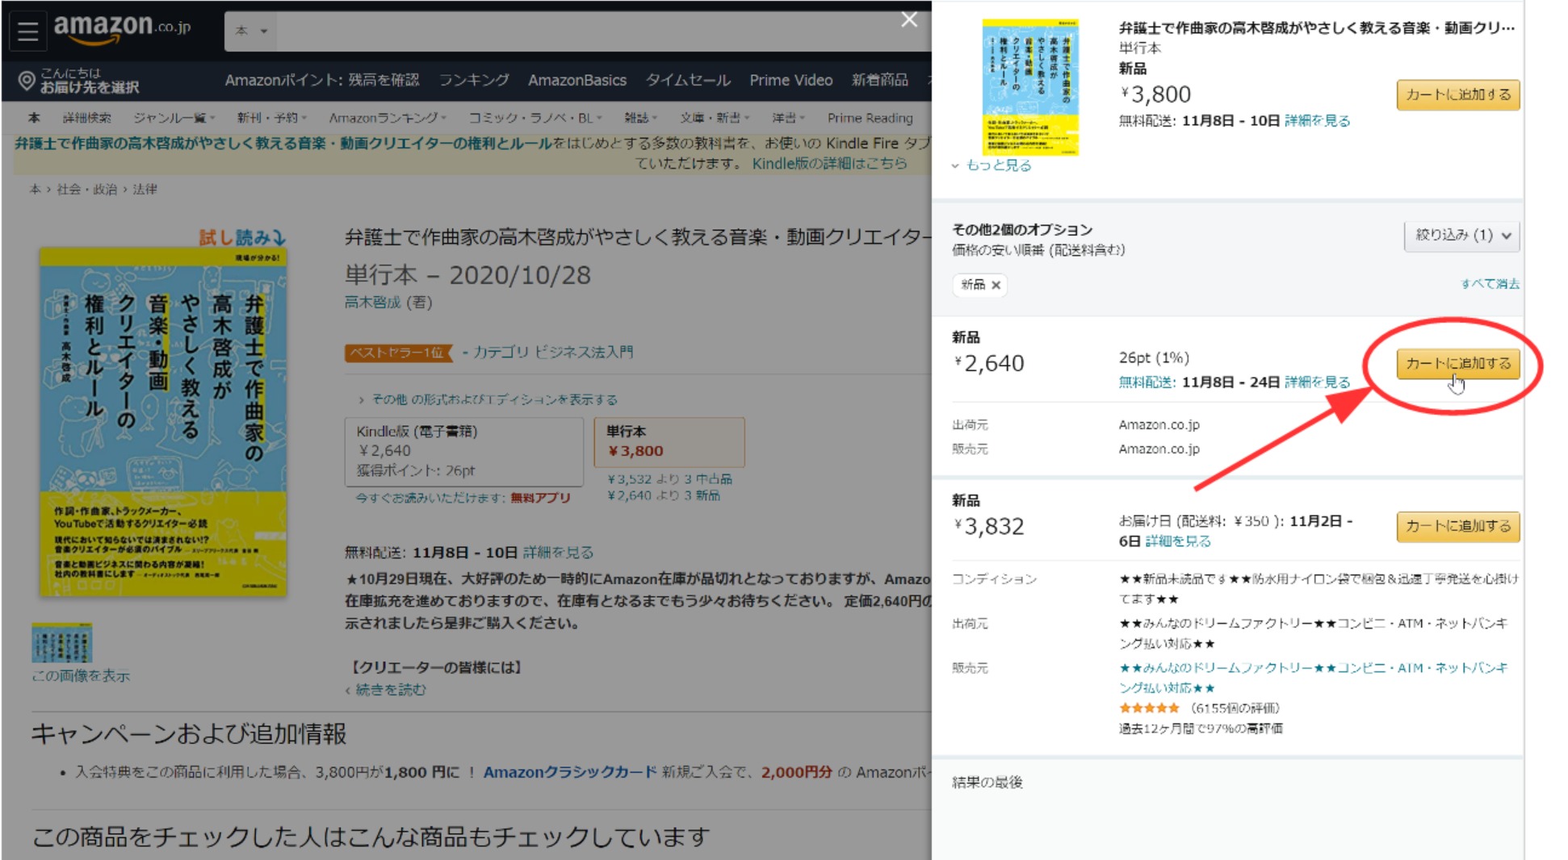Open the 文庫・新書 dropdown menu
This screenshot has height=860, width=1568.
tap(715, 118)
